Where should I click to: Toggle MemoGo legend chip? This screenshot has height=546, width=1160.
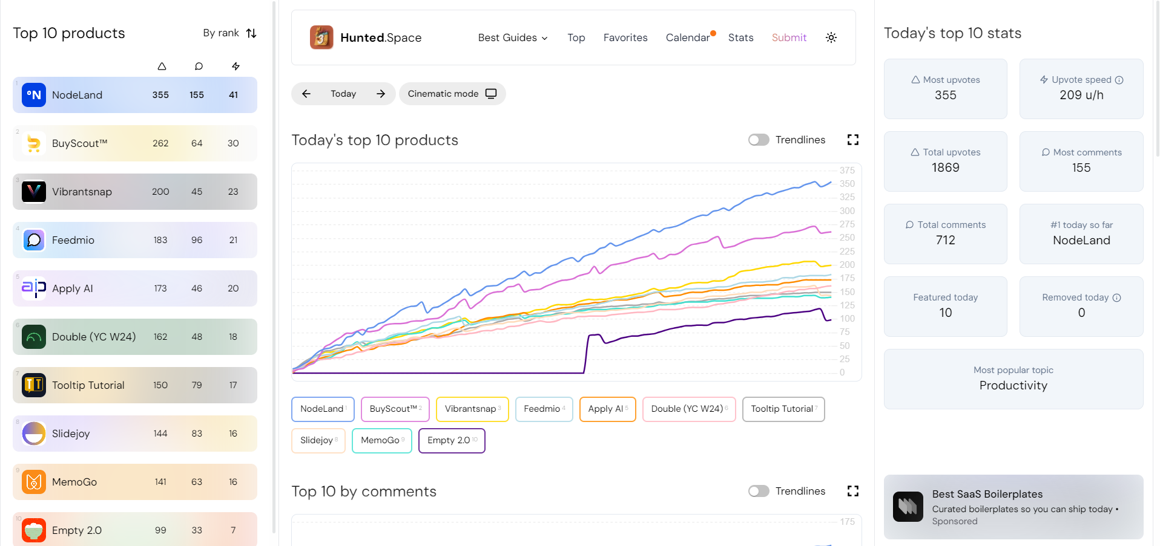coord(382,440)
